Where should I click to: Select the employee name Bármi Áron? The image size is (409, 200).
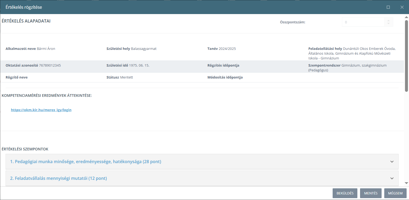point(46,49)
